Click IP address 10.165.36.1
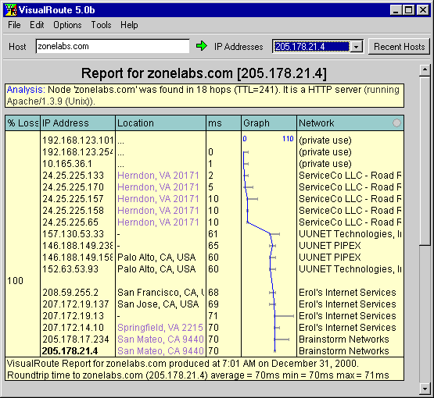The image size is (434, 398). tap(67, 164)
